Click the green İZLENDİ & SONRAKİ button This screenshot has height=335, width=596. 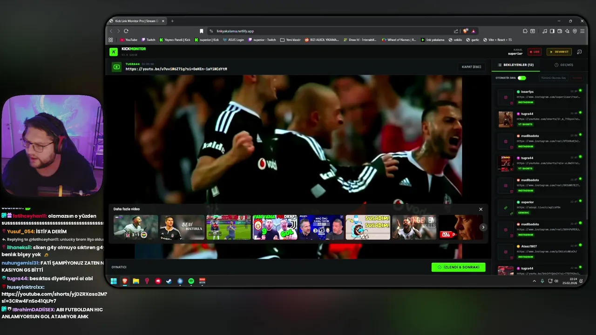[x=458, y=267]
